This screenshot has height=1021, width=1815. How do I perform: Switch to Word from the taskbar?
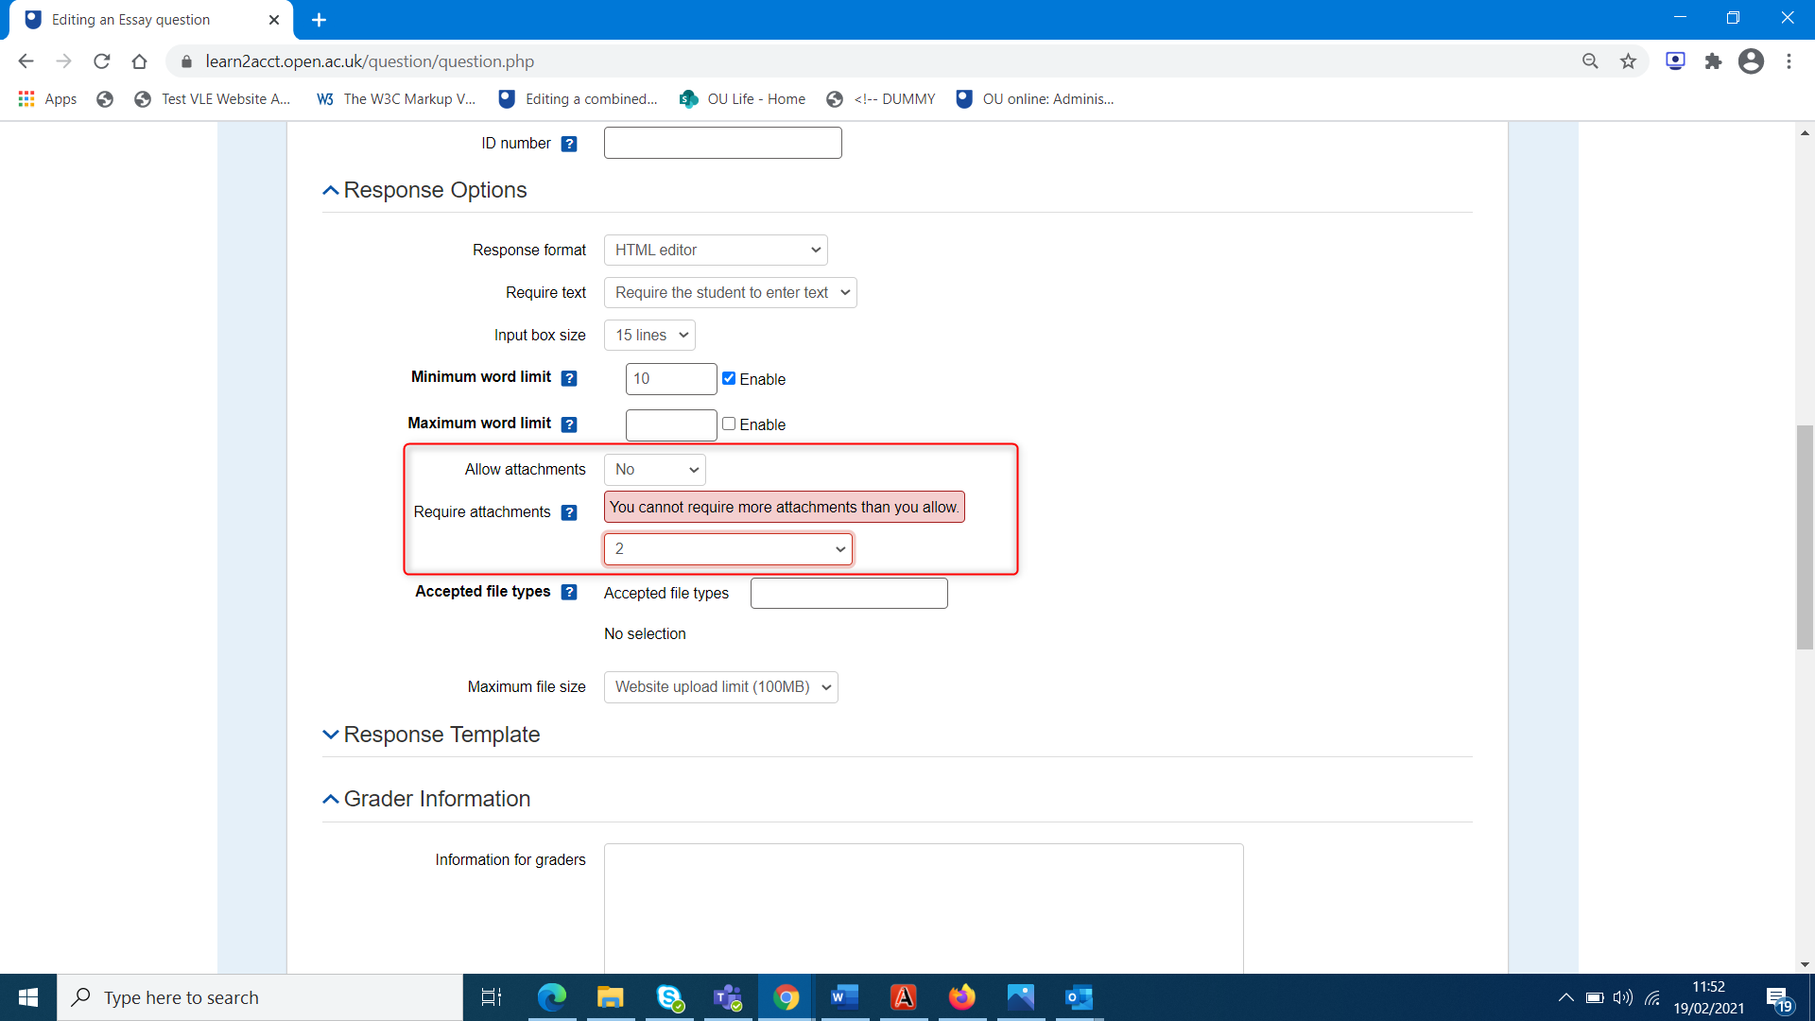point(844,997)
